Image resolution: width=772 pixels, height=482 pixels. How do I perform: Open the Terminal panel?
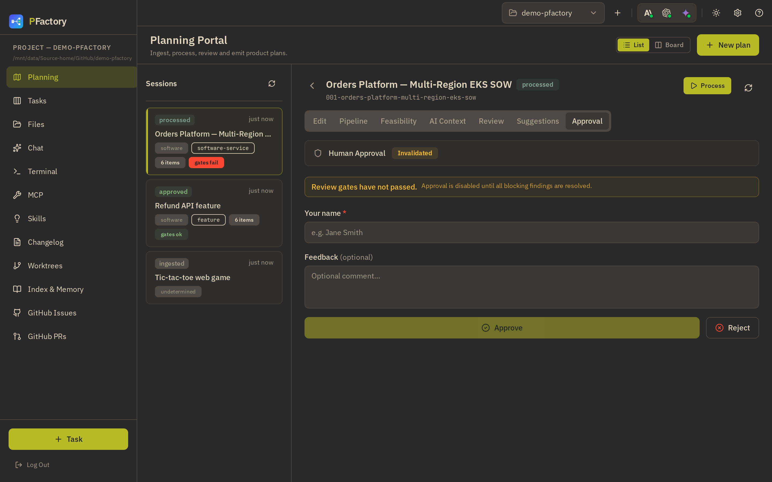tap(72, 171)
